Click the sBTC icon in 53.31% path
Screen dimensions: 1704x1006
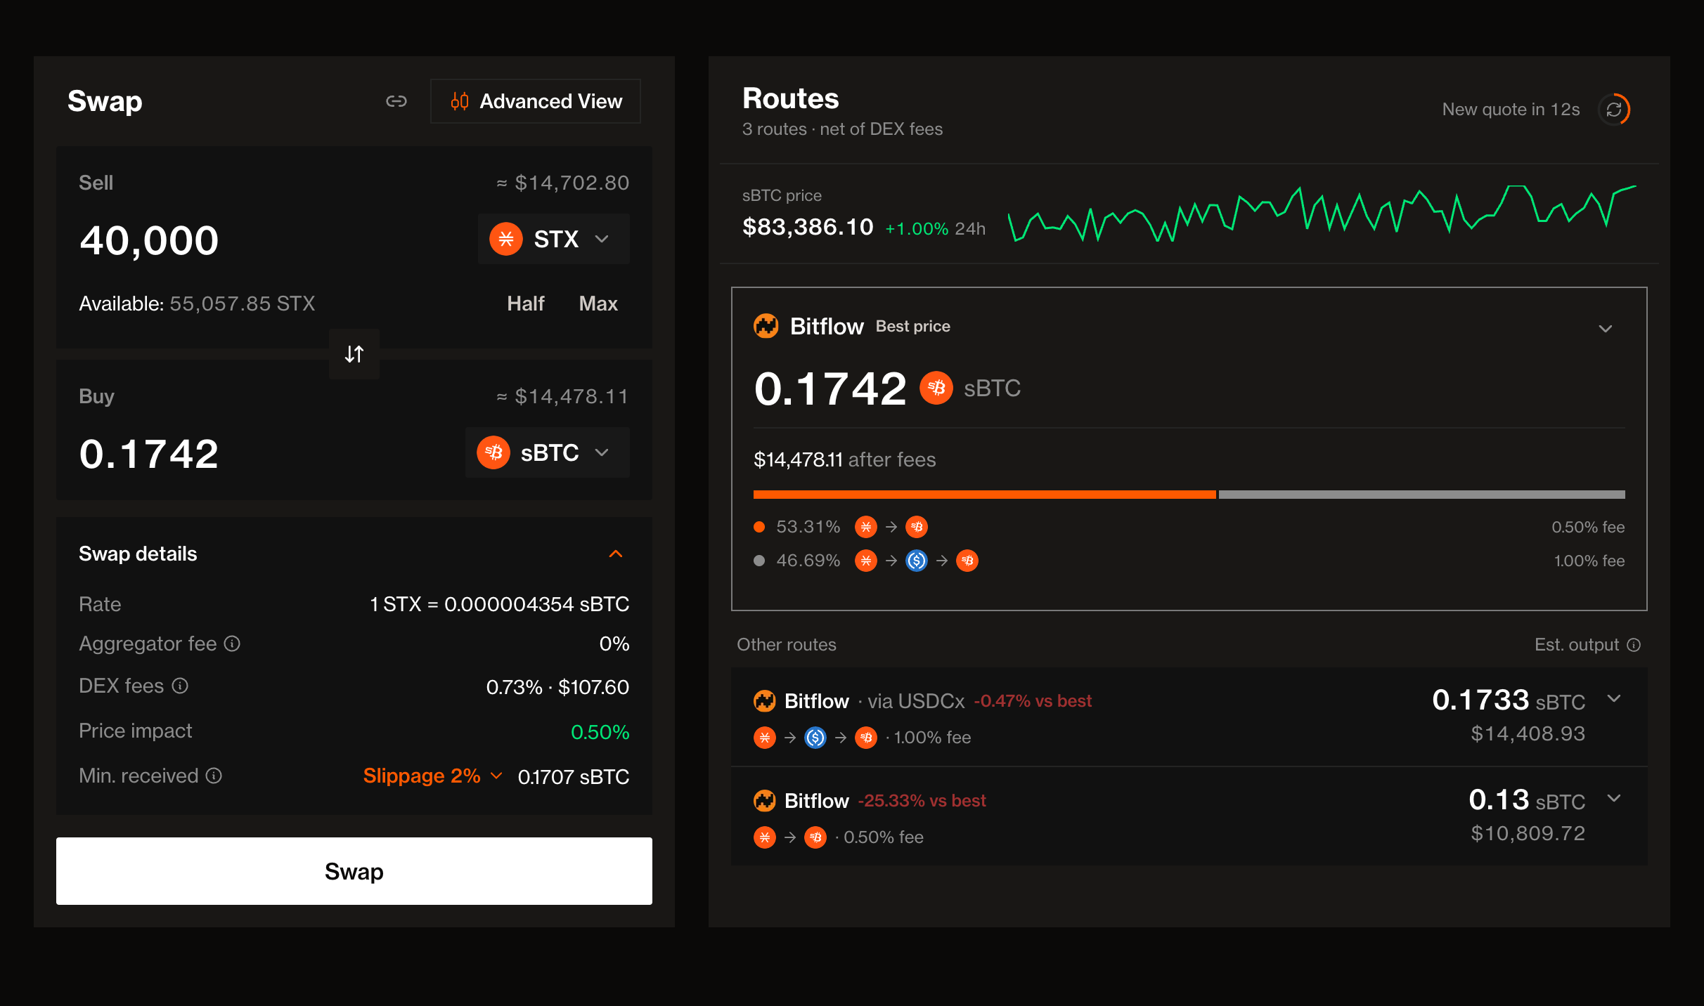(917, 527)
